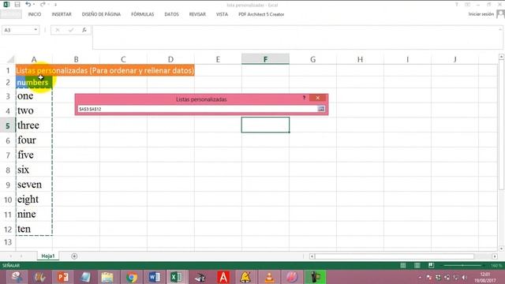Click the Excel taskbar icon
Image resolution: width=505 pixels, height=284 pixels.
[x=177, y=277]
